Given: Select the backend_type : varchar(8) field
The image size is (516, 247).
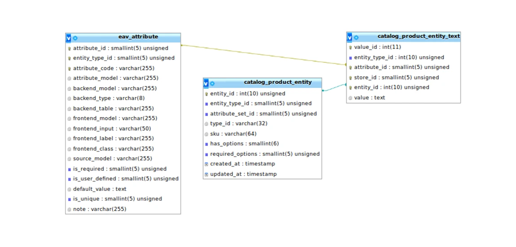Looking at the screenshot, I should click(x=109, y=98).
